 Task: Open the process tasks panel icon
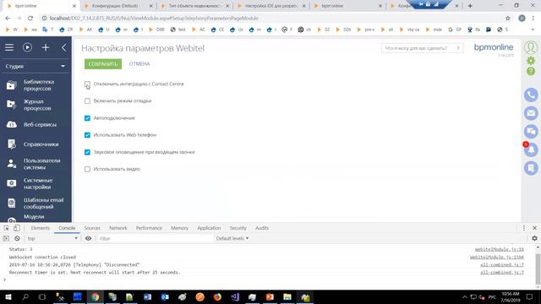click(531, 168)
